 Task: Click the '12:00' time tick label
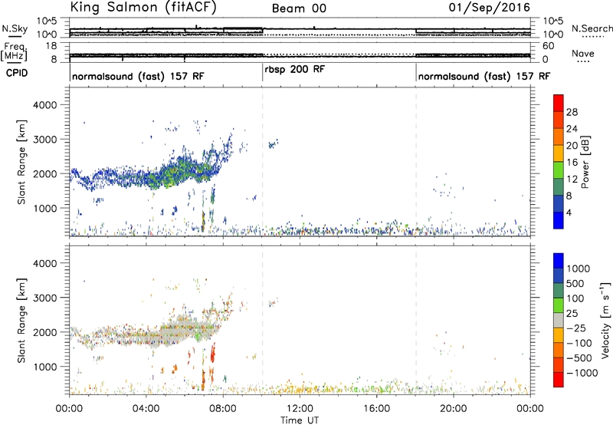(300, 409)
